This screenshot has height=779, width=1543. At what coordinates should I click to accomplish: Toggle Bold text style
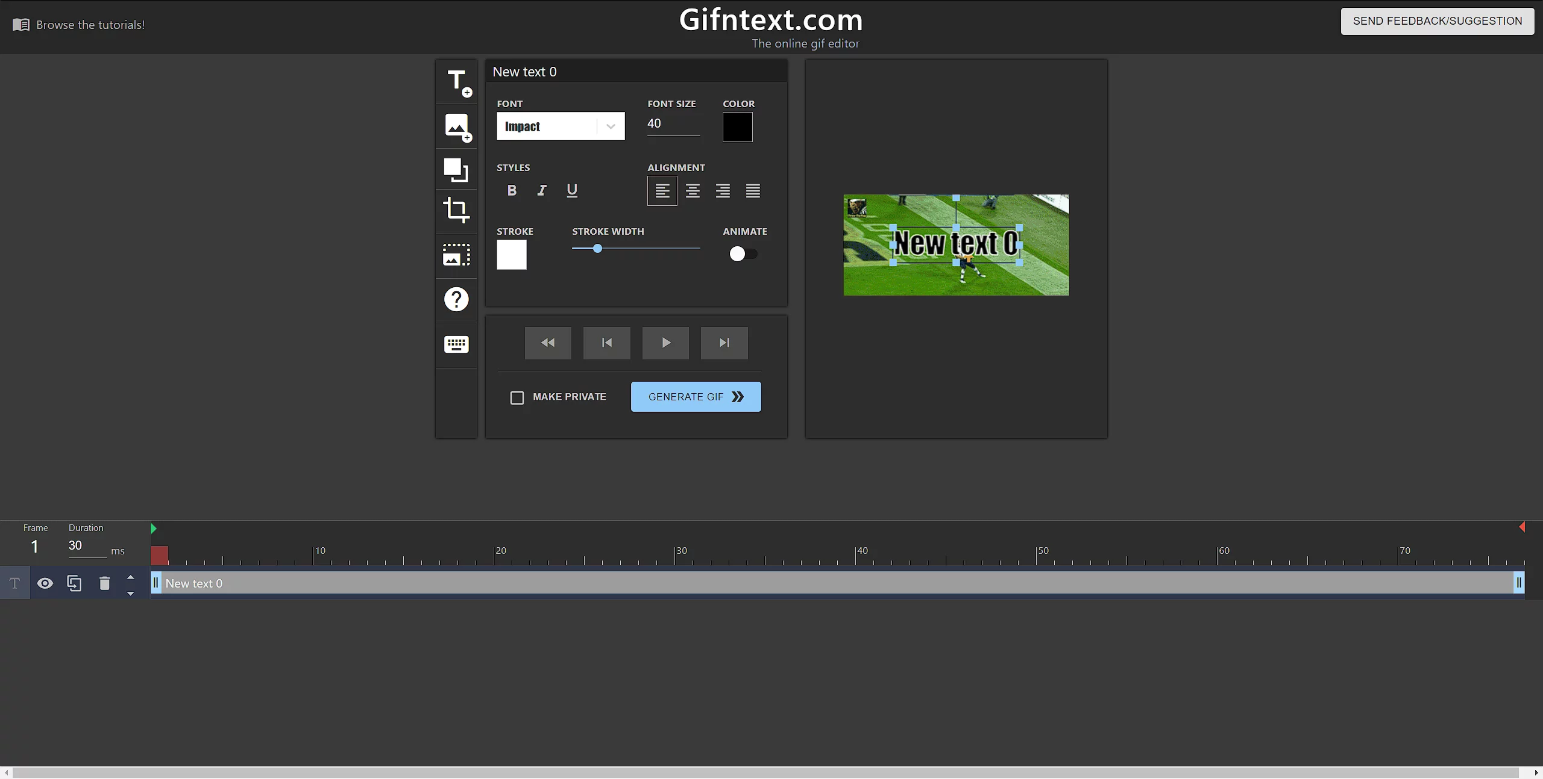[512, 190]
